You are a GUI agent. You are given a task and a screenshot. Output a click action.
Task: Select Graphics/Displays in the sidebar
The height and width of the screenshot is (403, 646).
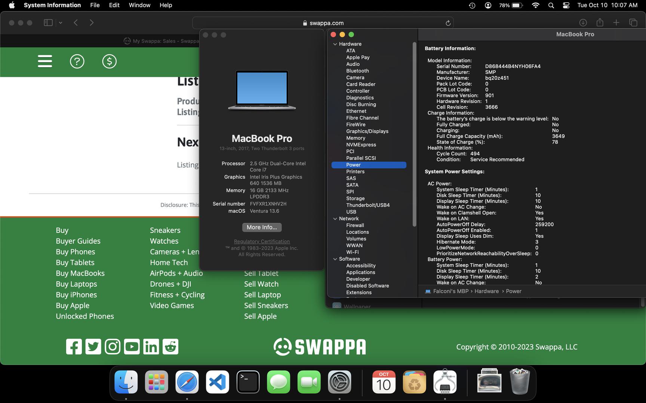point(367,131)
